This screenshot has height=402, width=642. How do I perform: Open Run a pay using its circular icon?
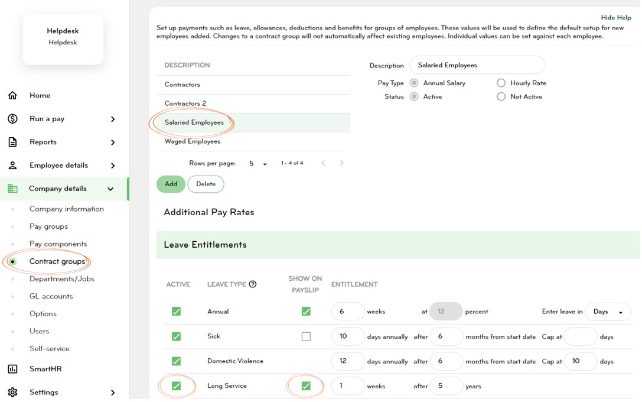click(x=13, y=118)
